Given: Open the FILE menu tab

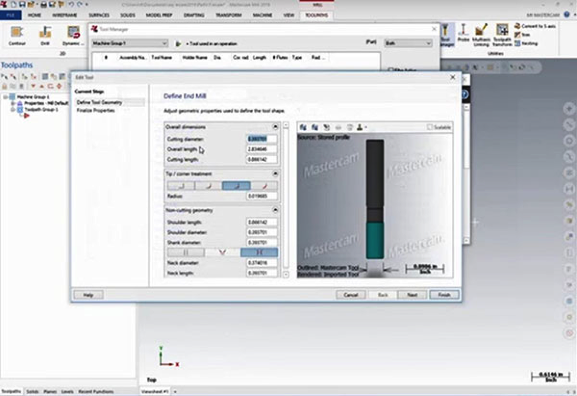Looking at the screenshot, I should [11, 15].
